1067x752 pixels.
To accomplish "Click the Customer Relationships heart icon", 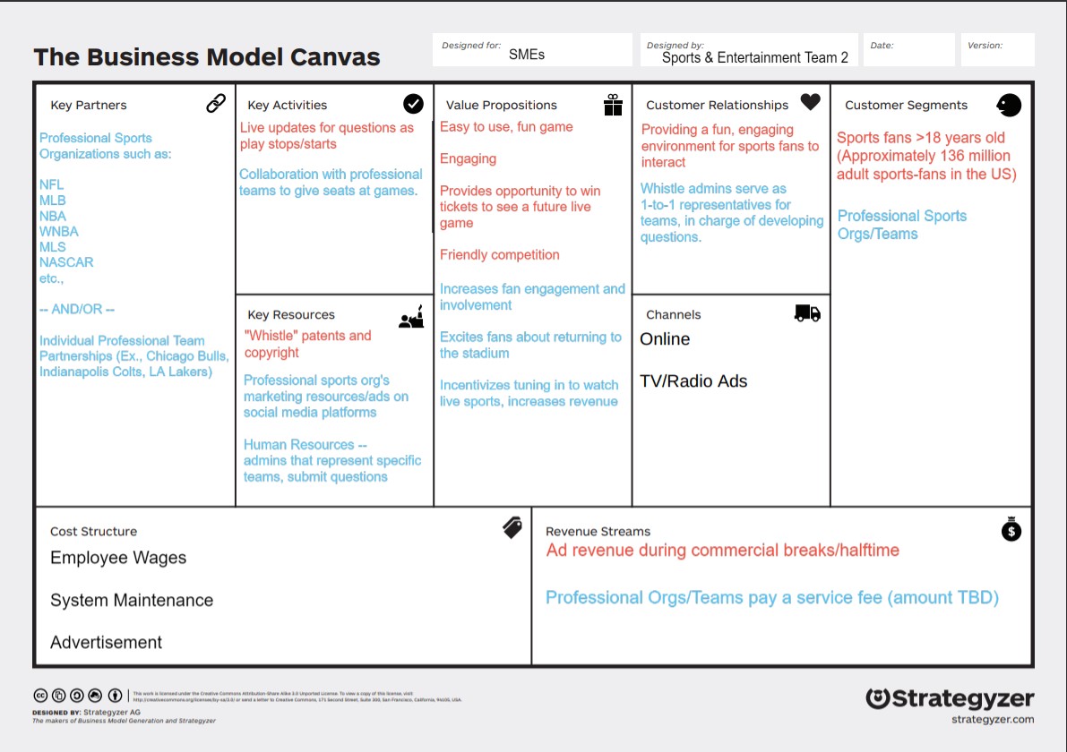I will [x=811, y=102].
